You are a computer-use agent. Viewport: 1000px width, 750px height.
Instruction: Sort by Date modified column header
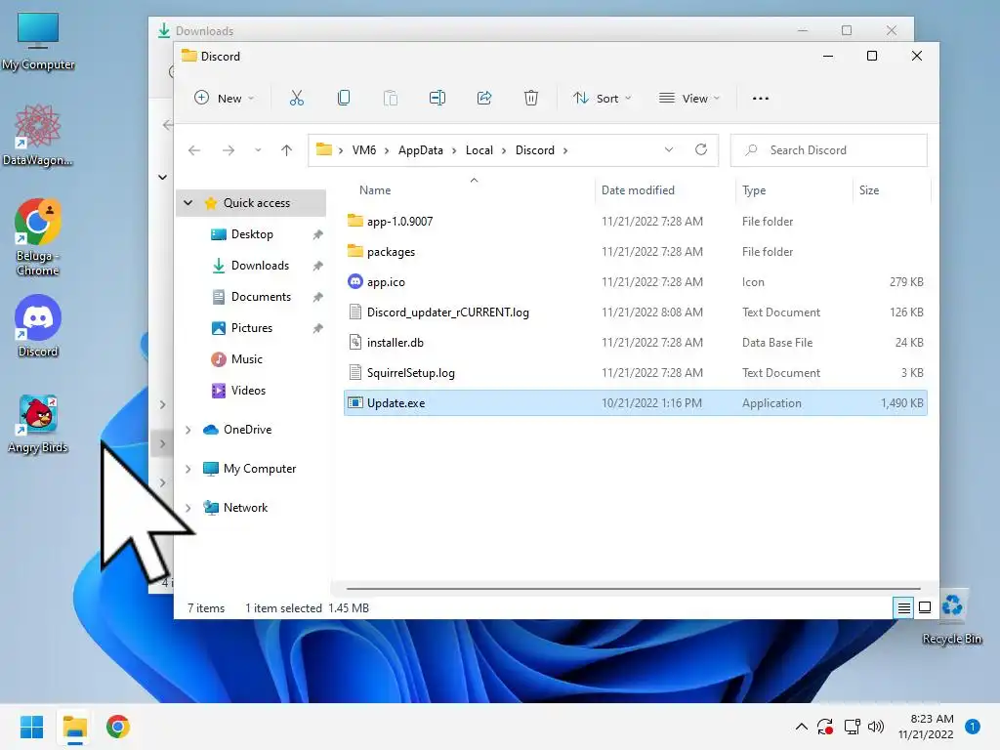tap(638, 190)
